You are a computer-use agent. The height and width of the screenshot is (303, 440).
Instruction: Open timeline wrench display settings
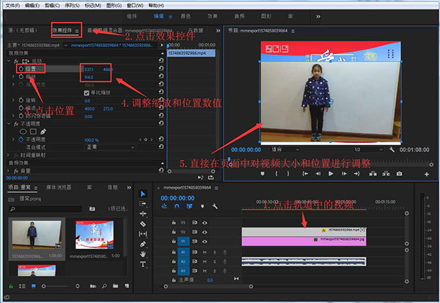[215, 206]
